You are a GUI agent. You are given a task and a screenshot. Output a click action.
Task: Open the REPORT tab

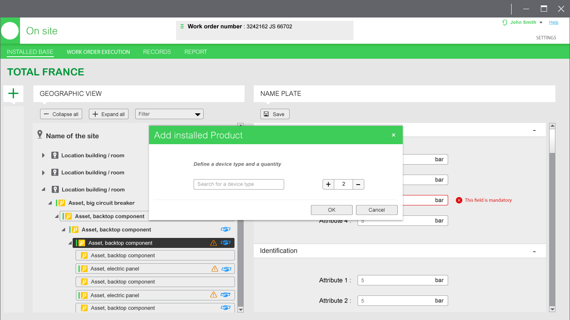click(196, 52)
